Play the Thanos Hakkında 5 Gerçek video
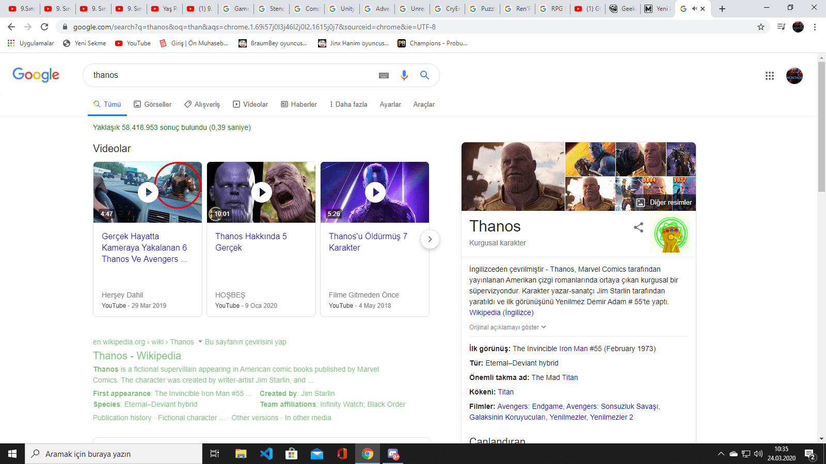Viewport: 826px width, 464px height. click(x=261, y=192)
